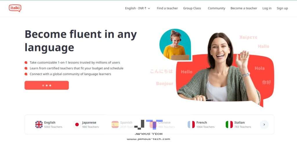Screen dimensions: 297x142
Task: Show next languages with right arrow
Action: [x=264, y=125]
